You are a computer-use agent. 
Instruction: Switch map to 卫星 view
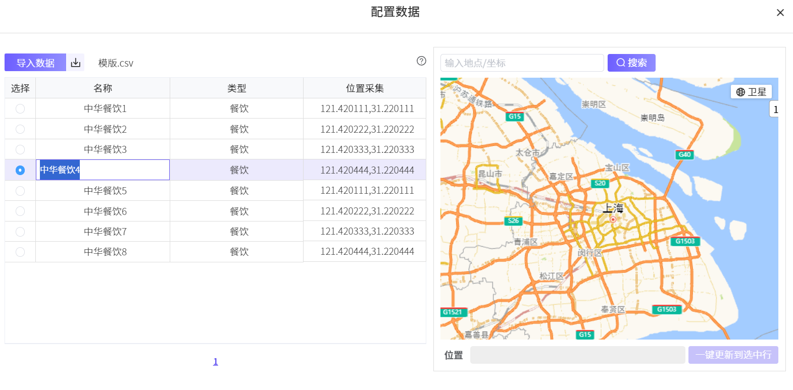pos(751,92)
